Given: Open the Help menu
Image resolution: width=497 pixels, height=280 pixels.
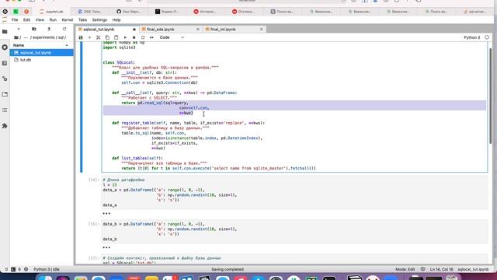Looking at the screenshot, I should 116,19.
